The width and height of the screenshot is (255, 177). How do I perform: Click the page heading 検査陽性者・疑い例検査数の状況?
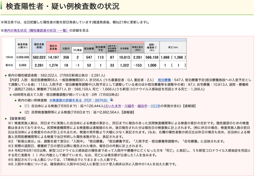(62, 6)
